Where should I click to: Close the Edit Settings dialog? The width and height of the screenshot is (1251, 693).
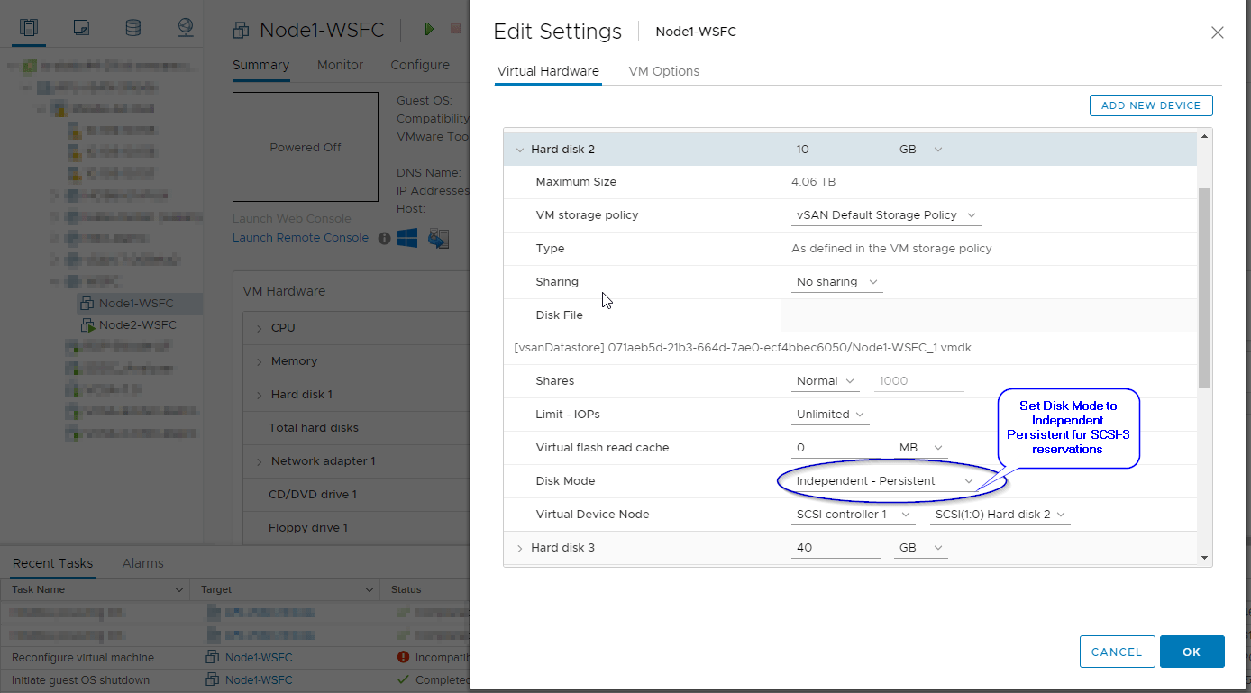tap(1217, 32)
